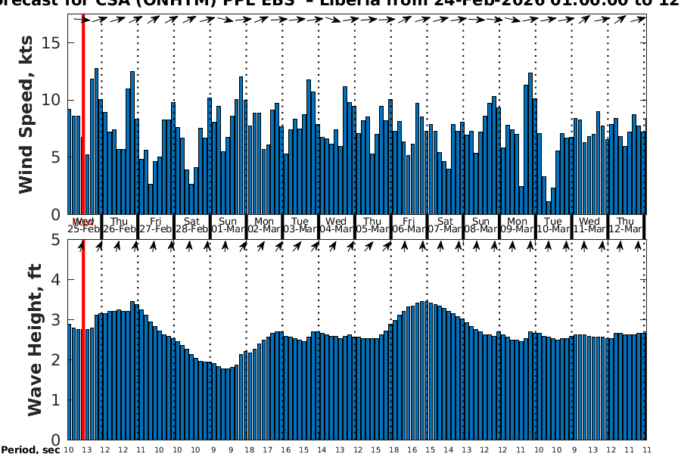This screenshot has height=454, width=681.
Task: Click the peak wave height bar near 06-Mar
Action: pos(427,370)
